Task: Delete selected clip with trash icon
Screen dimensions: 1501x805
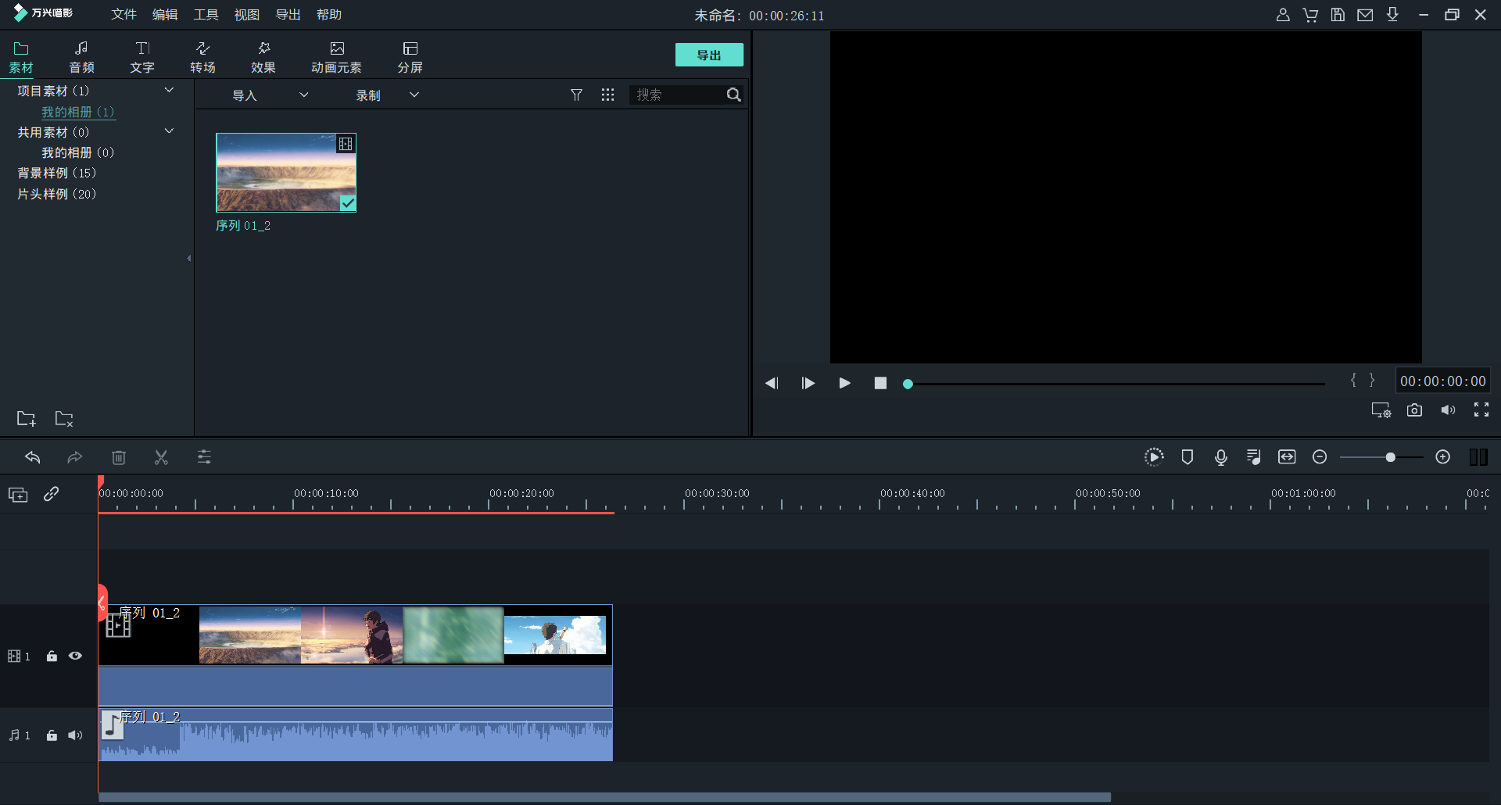Action: pos(119,457)
